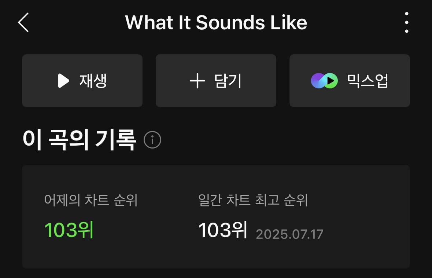Go back using the left arrow
This screenshot has height=278, width=432.
pyautogui.click(x=23, y=22)
